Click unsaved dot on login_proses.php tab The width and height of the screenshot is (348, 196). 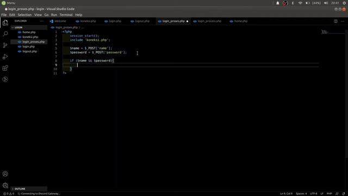187,21
